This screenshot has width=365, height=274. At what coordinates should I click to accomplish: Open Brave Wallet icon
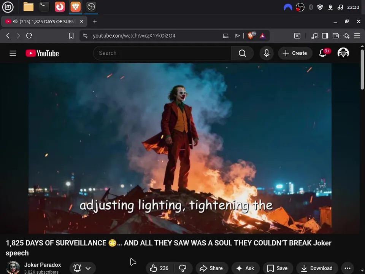(x=336, y=36)
